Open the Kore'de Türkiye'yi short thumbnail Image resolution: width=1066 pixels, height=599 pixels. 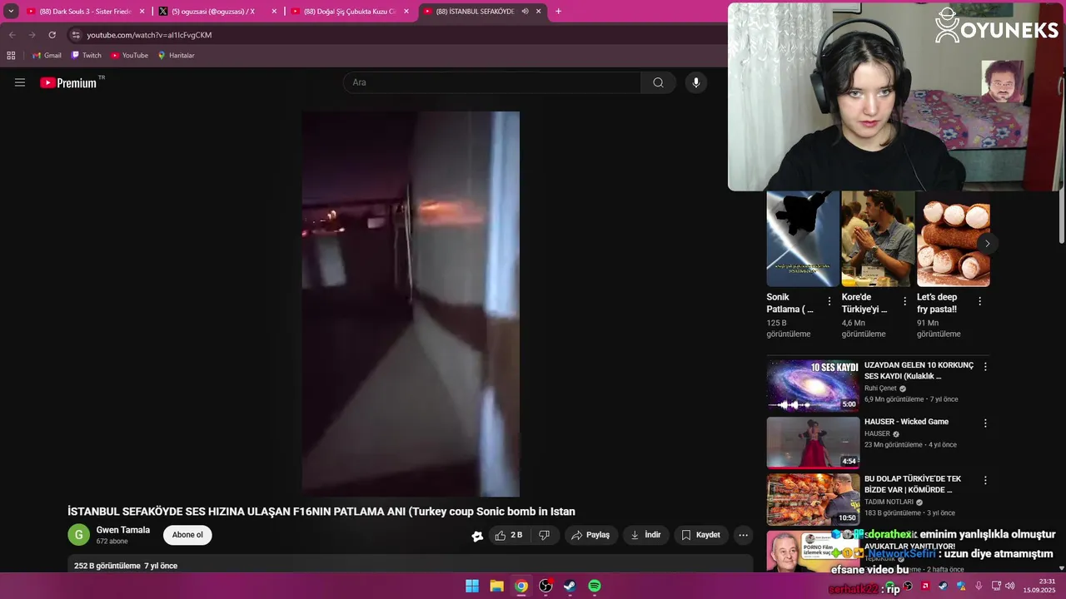pyautogui.click(x=878, y=239)
